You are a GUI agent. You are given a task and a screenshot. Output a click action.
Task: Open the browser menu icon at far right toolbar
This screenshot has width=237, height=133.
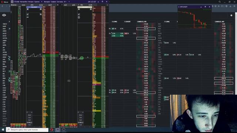pos(234,6)
